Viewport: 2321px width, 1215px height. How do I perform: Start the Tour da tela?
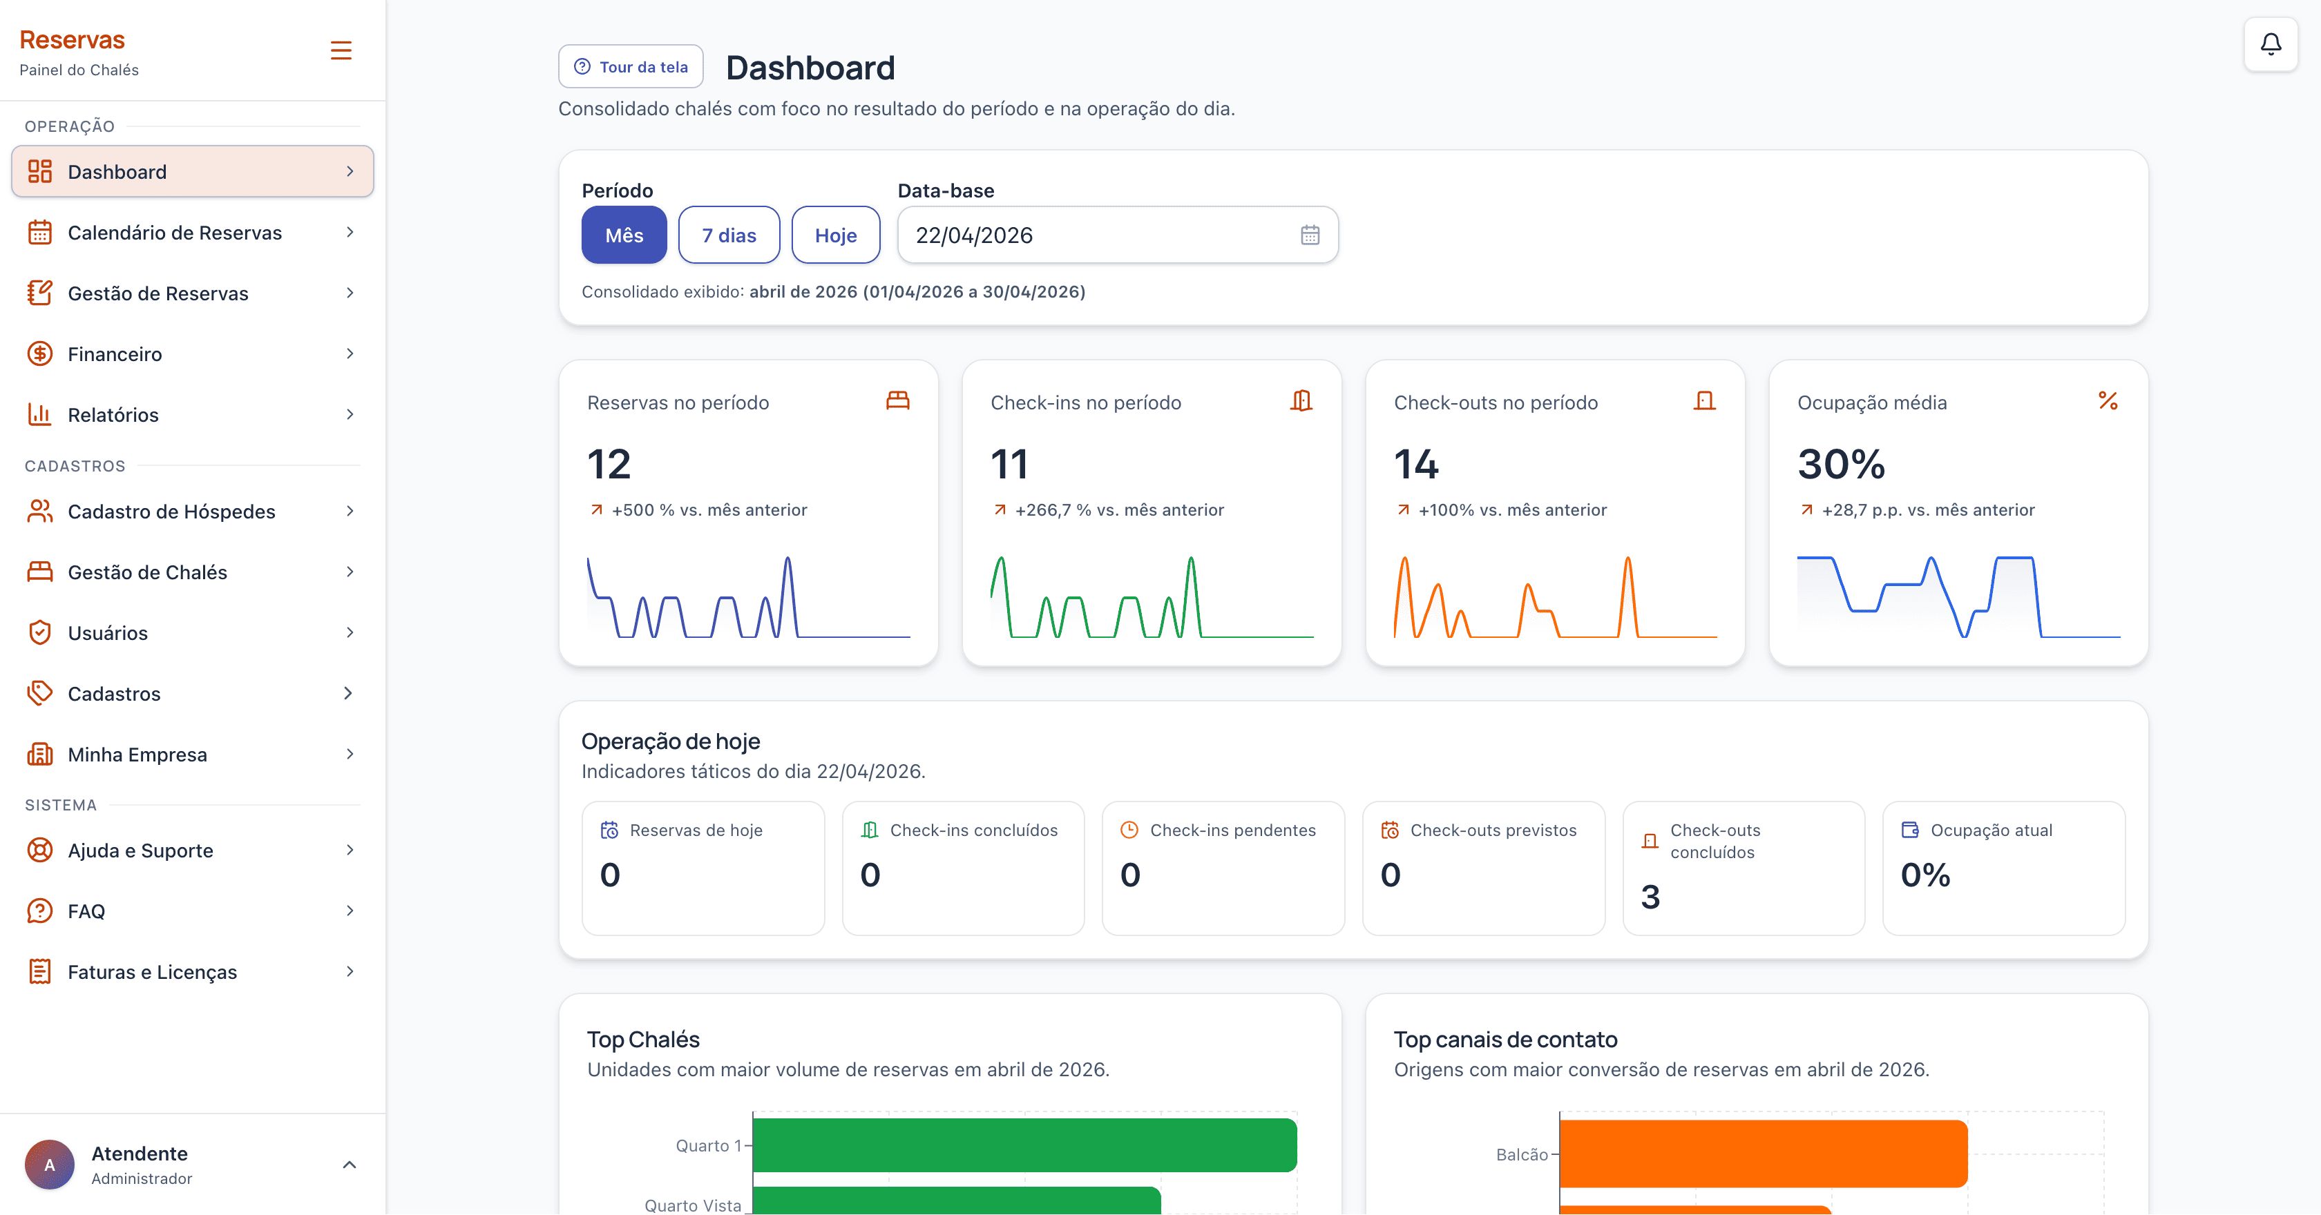pyautogui.click(x=631, y=67)
